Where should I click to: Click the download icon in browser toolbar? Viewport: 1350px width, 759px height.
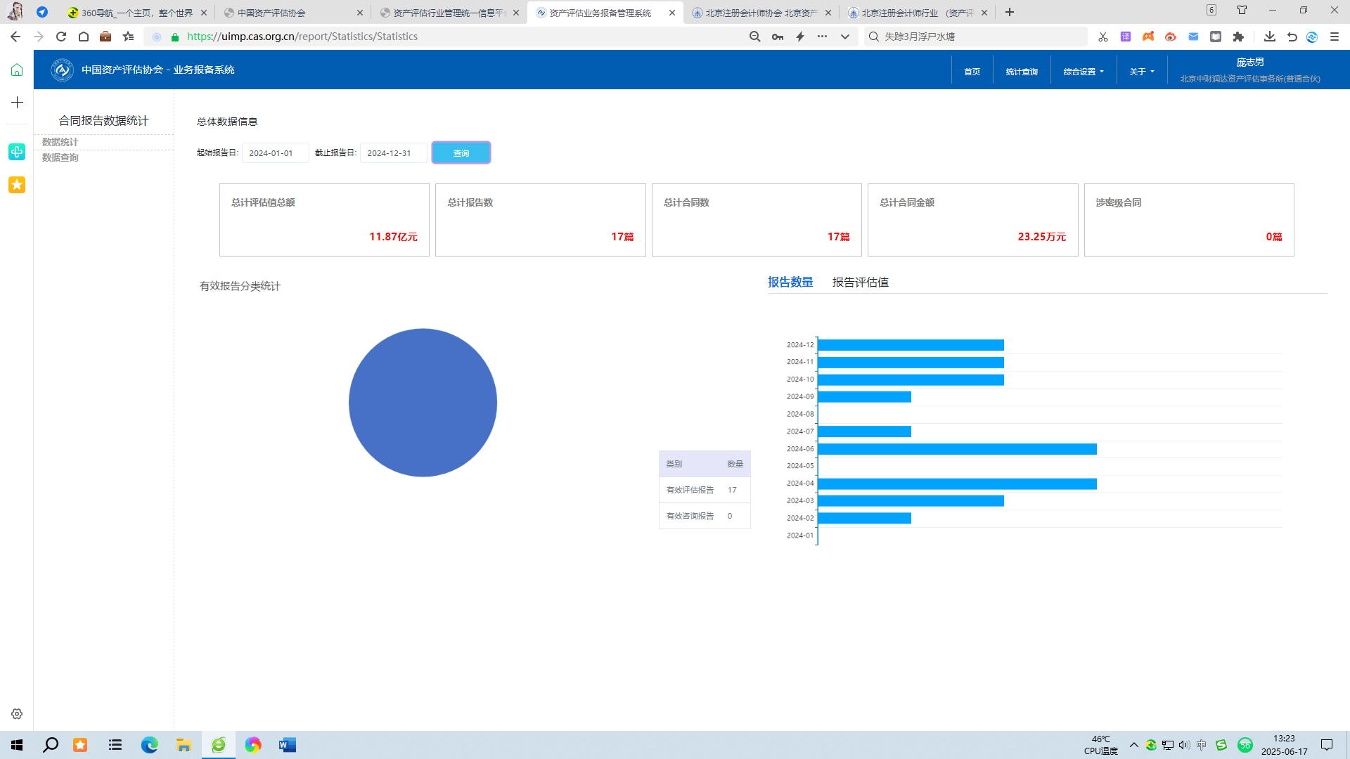tap(1269, 37)
